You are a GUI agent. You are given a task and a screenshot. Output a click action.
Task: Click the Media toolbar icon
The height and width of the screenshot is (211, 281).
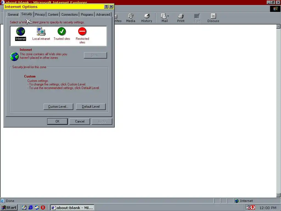coord(131,16)
